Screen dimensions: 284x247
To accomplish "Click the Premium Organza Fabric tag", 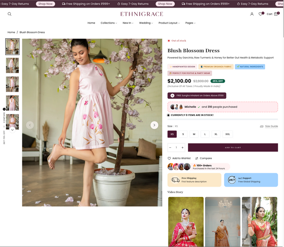I will pyautogui.click(x=216, y=67).
